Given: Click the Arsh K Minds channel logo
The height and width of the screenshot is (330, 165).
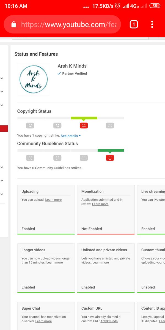Looking at the screenshot, I should pos(34,79).
